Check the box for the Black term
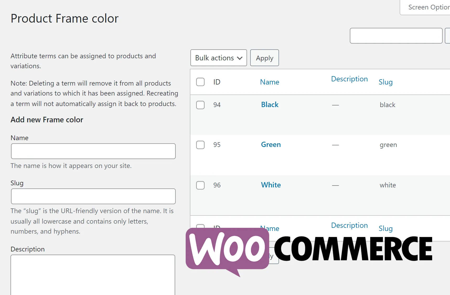 click(200, 105)
